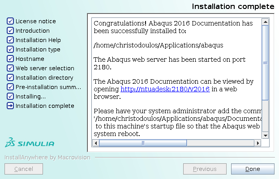Finish installation with the Done button

(x=253, y=169)
